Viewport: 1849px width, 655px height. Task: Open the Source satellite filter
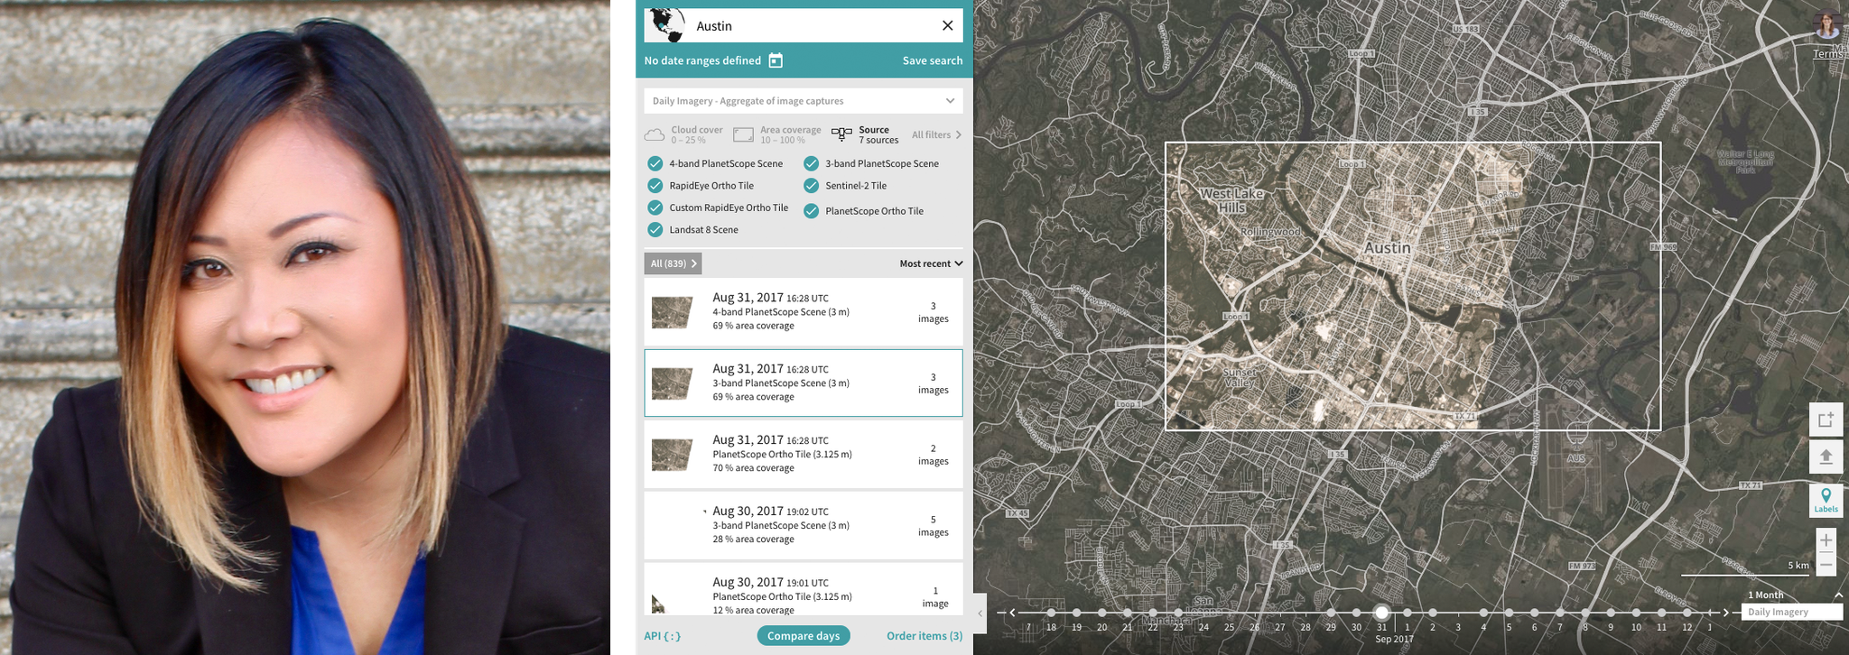[x=865, y=134]
